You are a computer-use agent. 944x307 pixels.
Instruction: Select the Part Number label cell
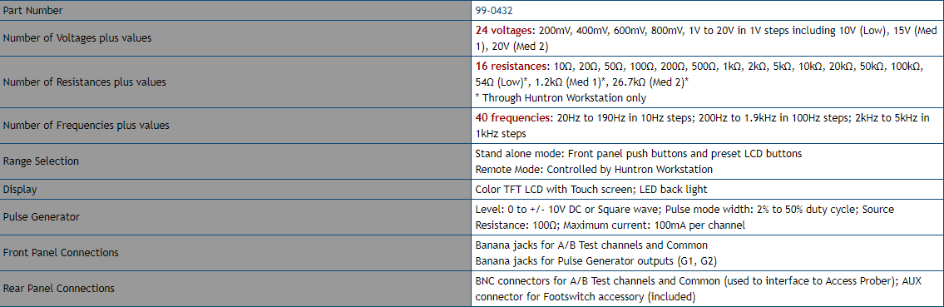(x=235, y=10)
